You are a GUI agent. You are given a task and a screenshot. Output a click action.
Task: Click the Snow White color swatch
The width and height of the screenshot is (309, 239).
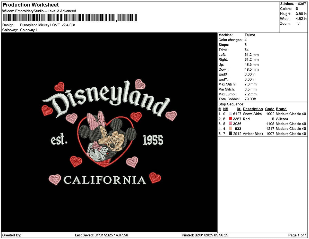[x=230, y=114]
